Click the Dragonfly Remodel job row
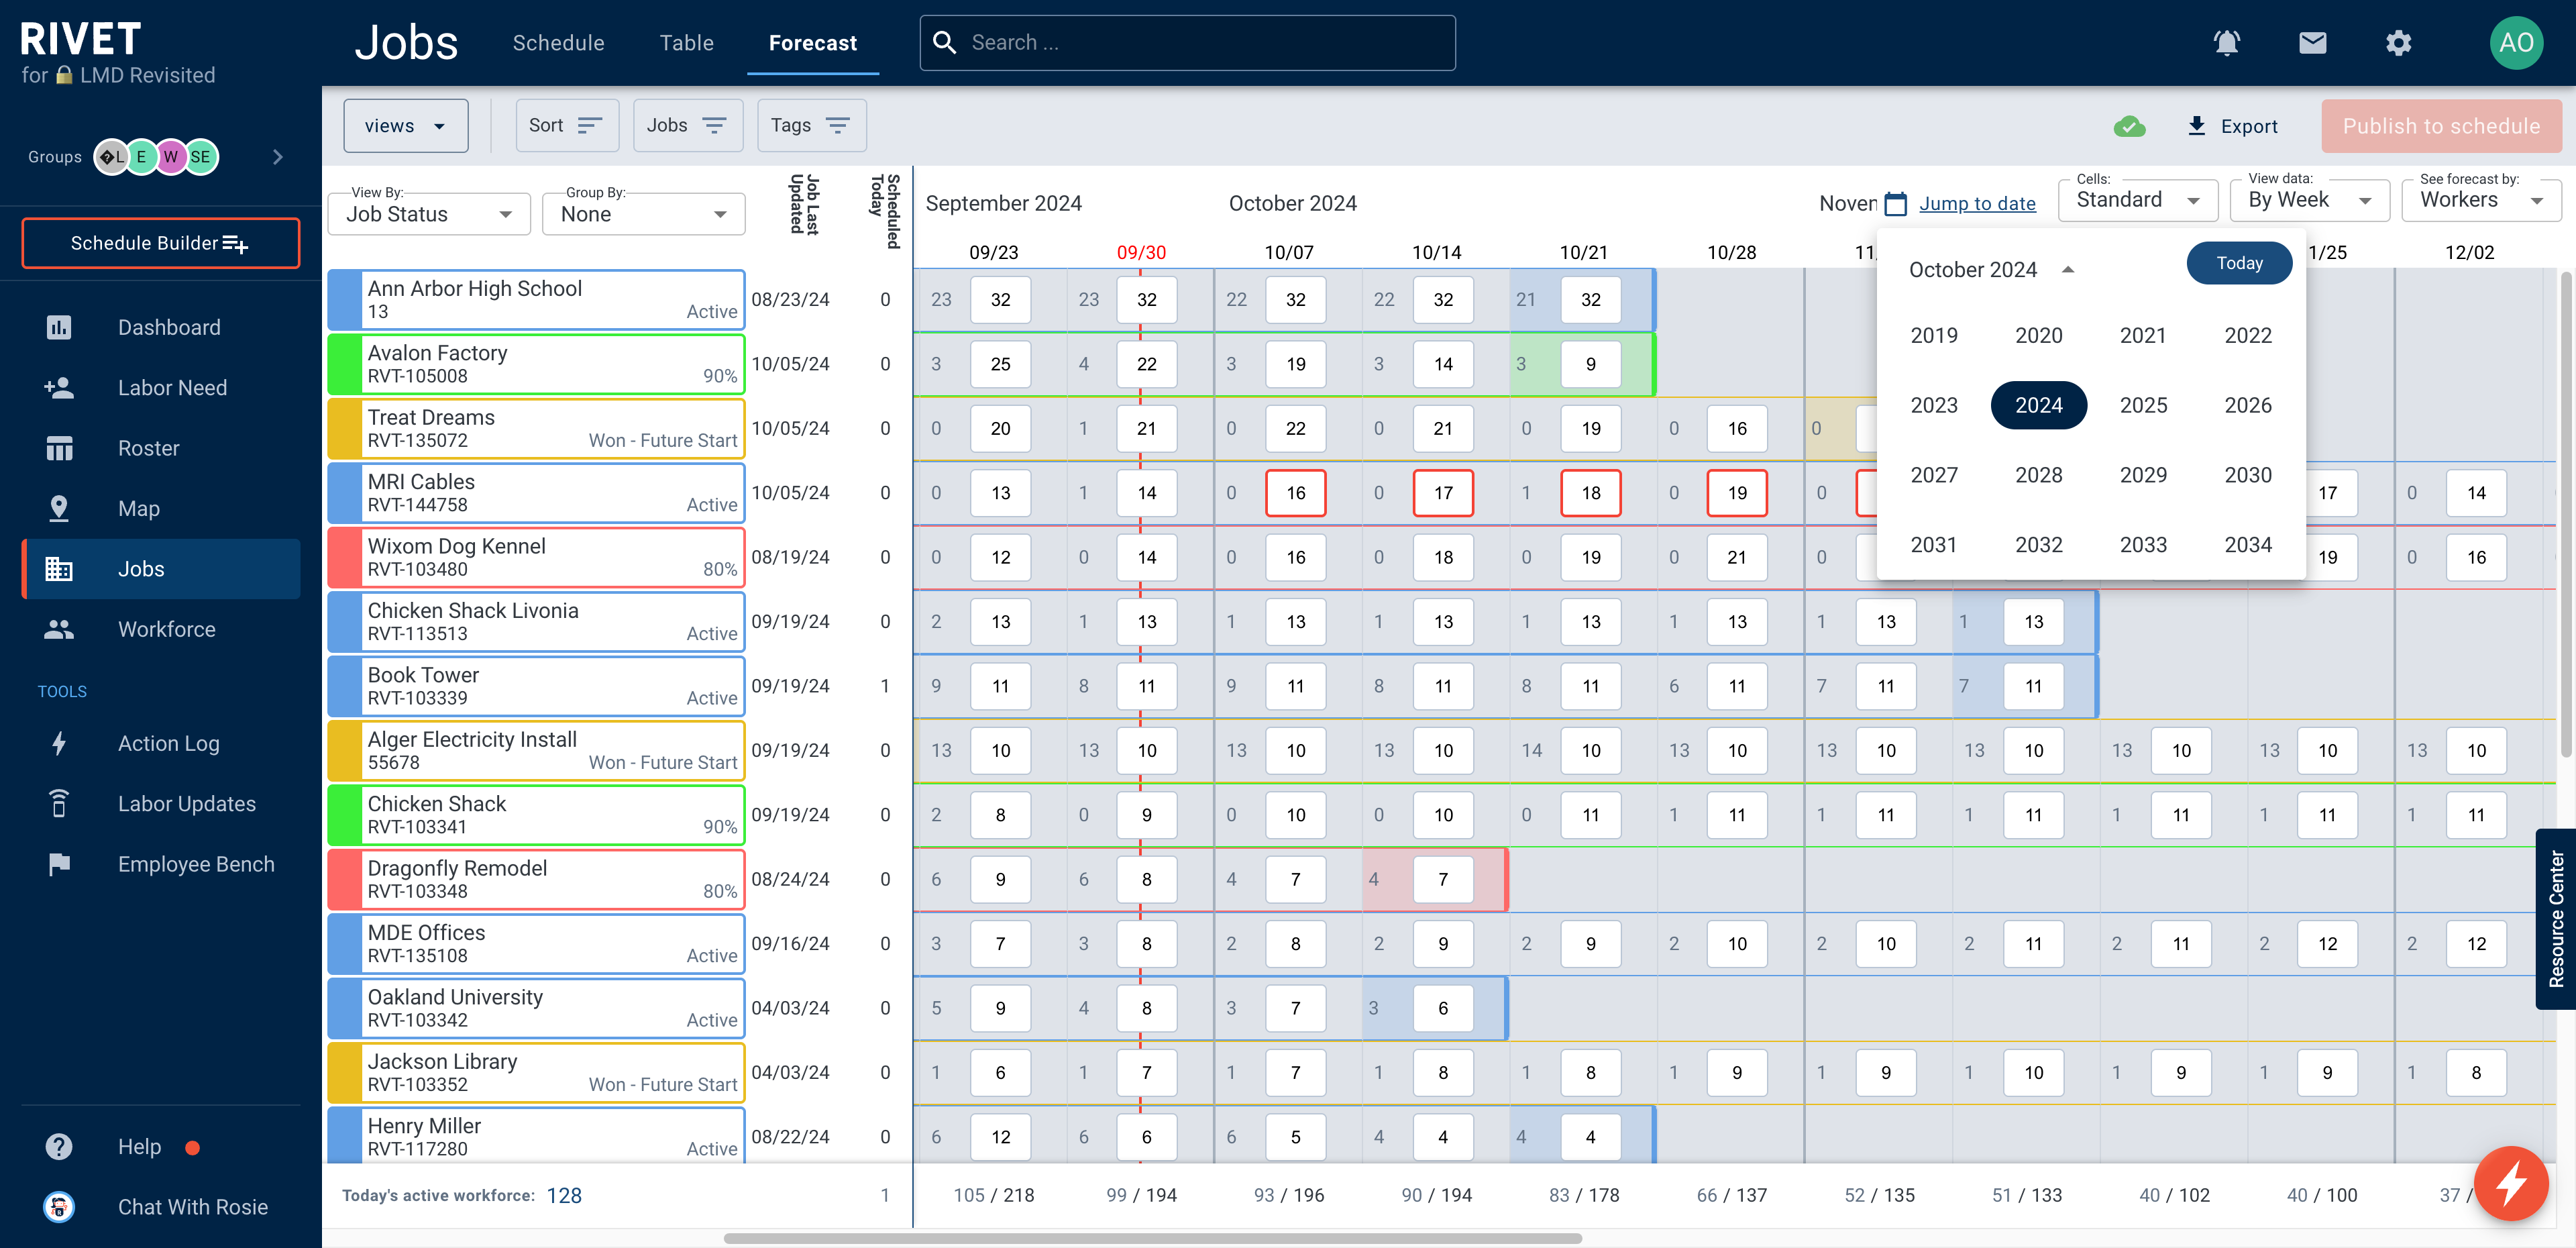This screenshot has height=1248, width=2576. pos(536,879)
